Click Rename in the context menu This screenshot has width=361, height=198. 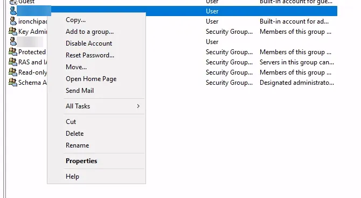click(77, 145)
